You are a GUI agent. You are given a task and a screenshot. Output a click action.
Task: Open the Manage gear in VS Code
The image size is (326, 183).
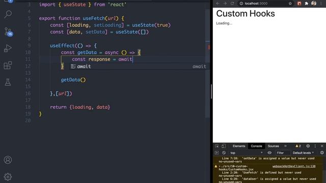(x=8, y=177)
